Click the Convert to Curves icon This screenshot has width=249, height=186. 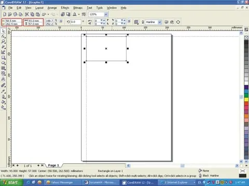178,22
